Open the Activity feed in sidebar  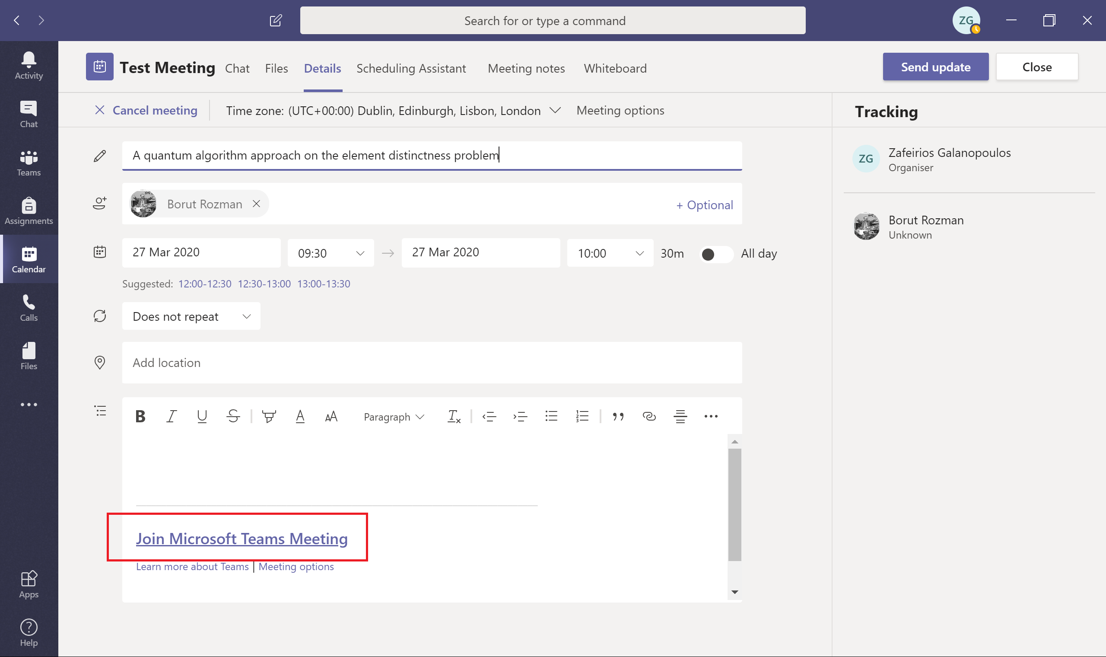point(29,66)
